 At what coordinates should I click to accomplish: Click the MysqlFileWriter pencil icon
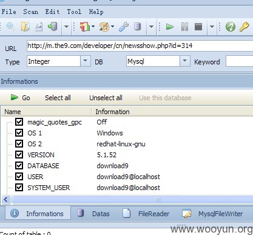(187, 214)
